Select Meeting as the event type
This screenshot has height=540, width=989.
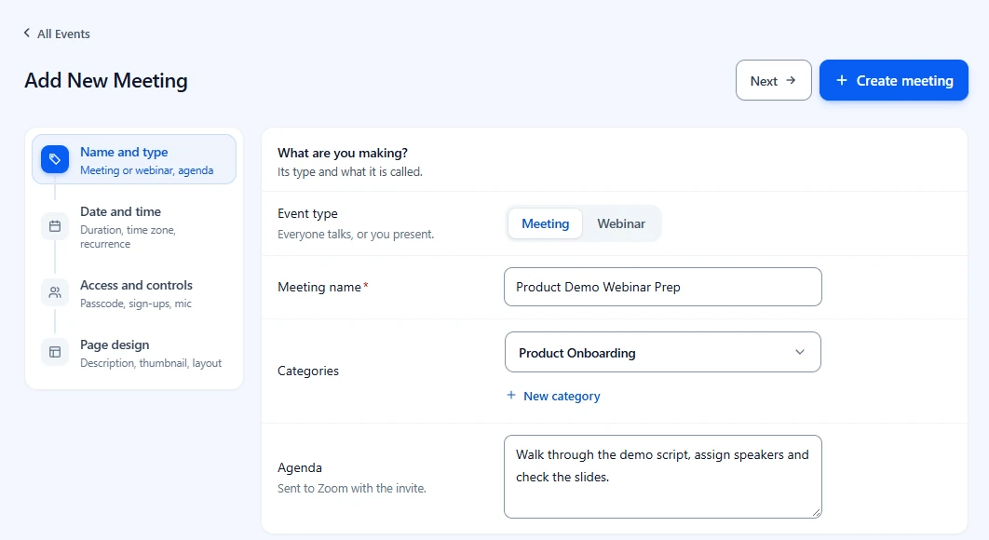(x=545, y=223)
